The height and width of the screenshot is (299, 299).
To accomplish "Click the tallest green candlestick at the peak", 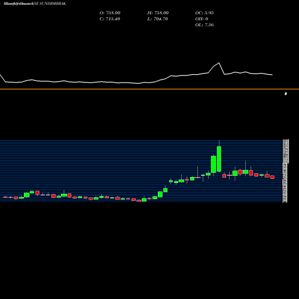I will [x=219, y=158].
